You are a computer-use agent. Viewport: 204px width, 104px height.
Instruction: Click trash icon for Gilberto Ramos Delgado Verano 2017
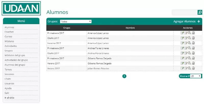193,63
